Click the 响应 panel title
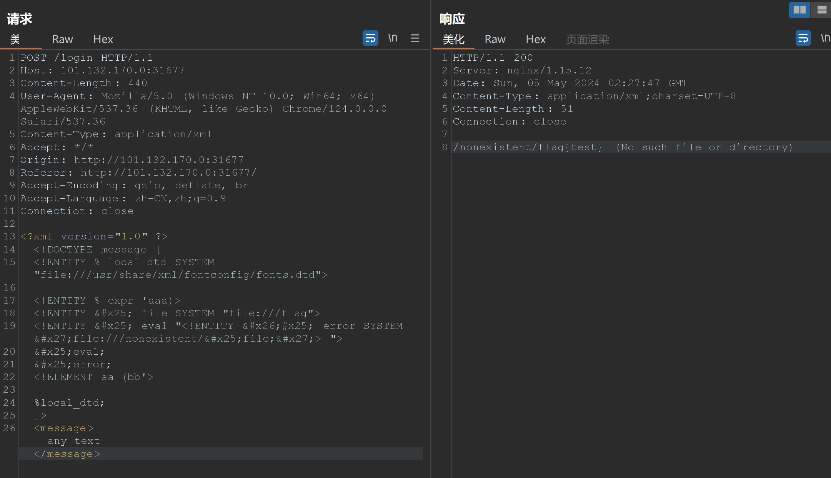The image size is (831, 478). pyautogui.click(x=453, y=18)
